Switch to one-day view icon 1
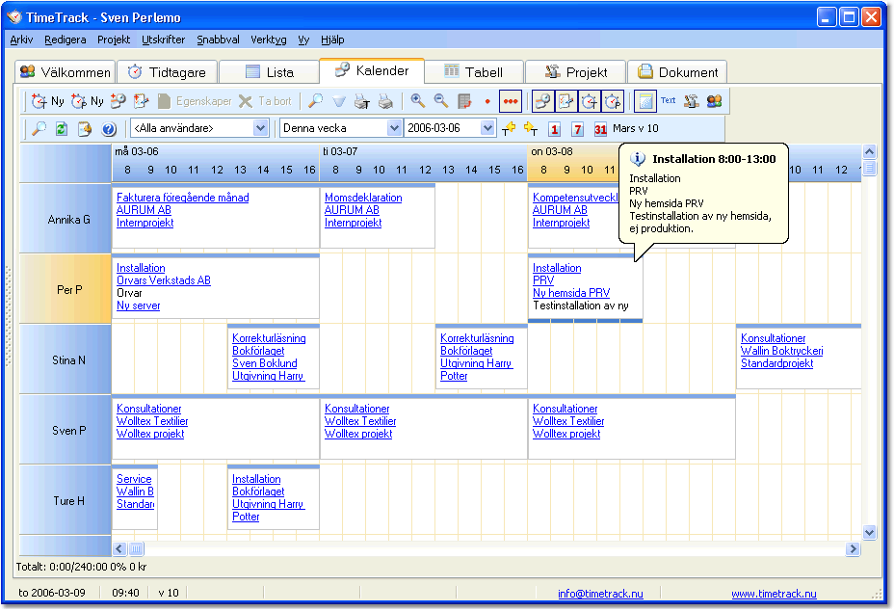The height and width of the screenshot is (611, 894). point(554,129)
